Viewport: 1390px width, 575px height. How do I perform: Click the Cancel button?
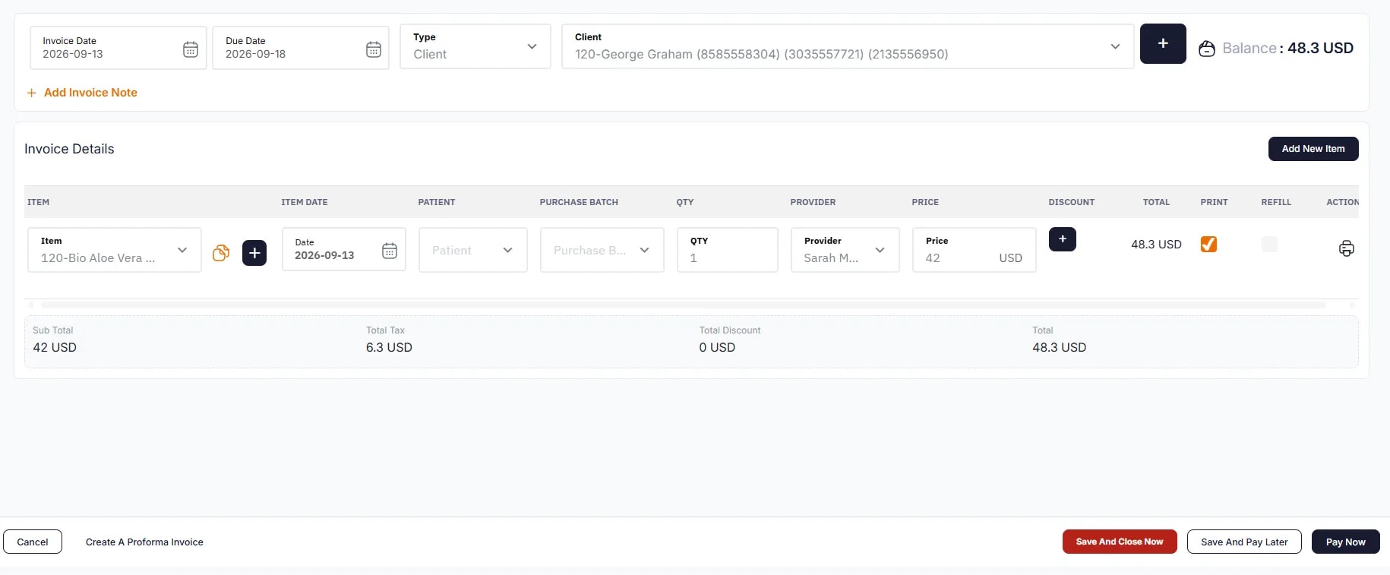(x=33, y=542)
